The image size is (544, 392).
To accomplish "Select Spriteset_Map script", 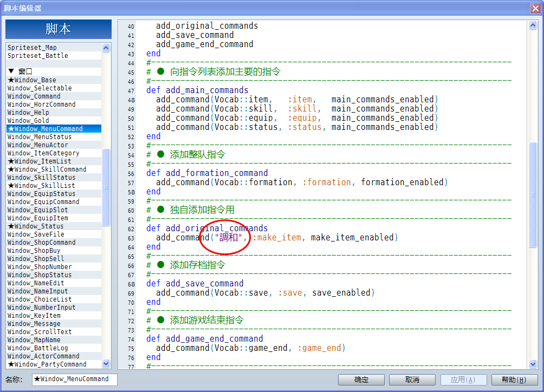I will 54,48.
